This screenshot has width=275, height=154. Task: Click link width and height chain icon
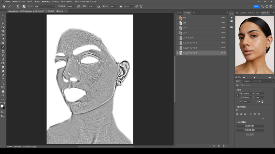pyautogui.click(x=237, y=95)
